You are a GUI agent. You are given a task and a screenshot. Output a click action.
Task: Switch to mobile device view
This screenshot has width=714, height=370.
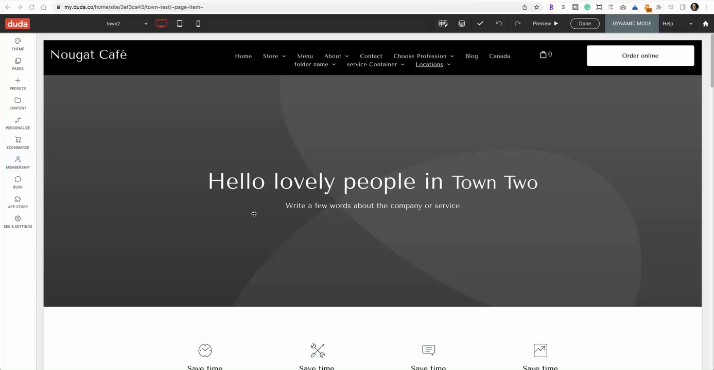click(x=198, y=24)
